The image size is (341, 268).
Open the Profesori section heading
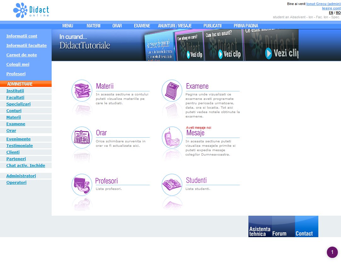point(106,181)
